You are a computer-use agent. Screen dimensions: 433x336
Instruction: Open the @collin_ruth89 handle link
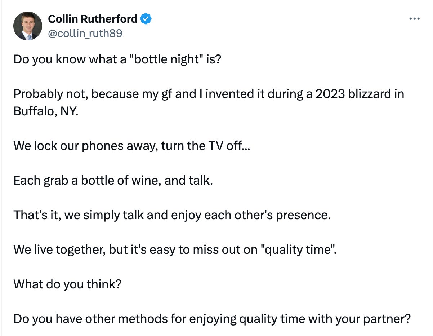(85, 34)
